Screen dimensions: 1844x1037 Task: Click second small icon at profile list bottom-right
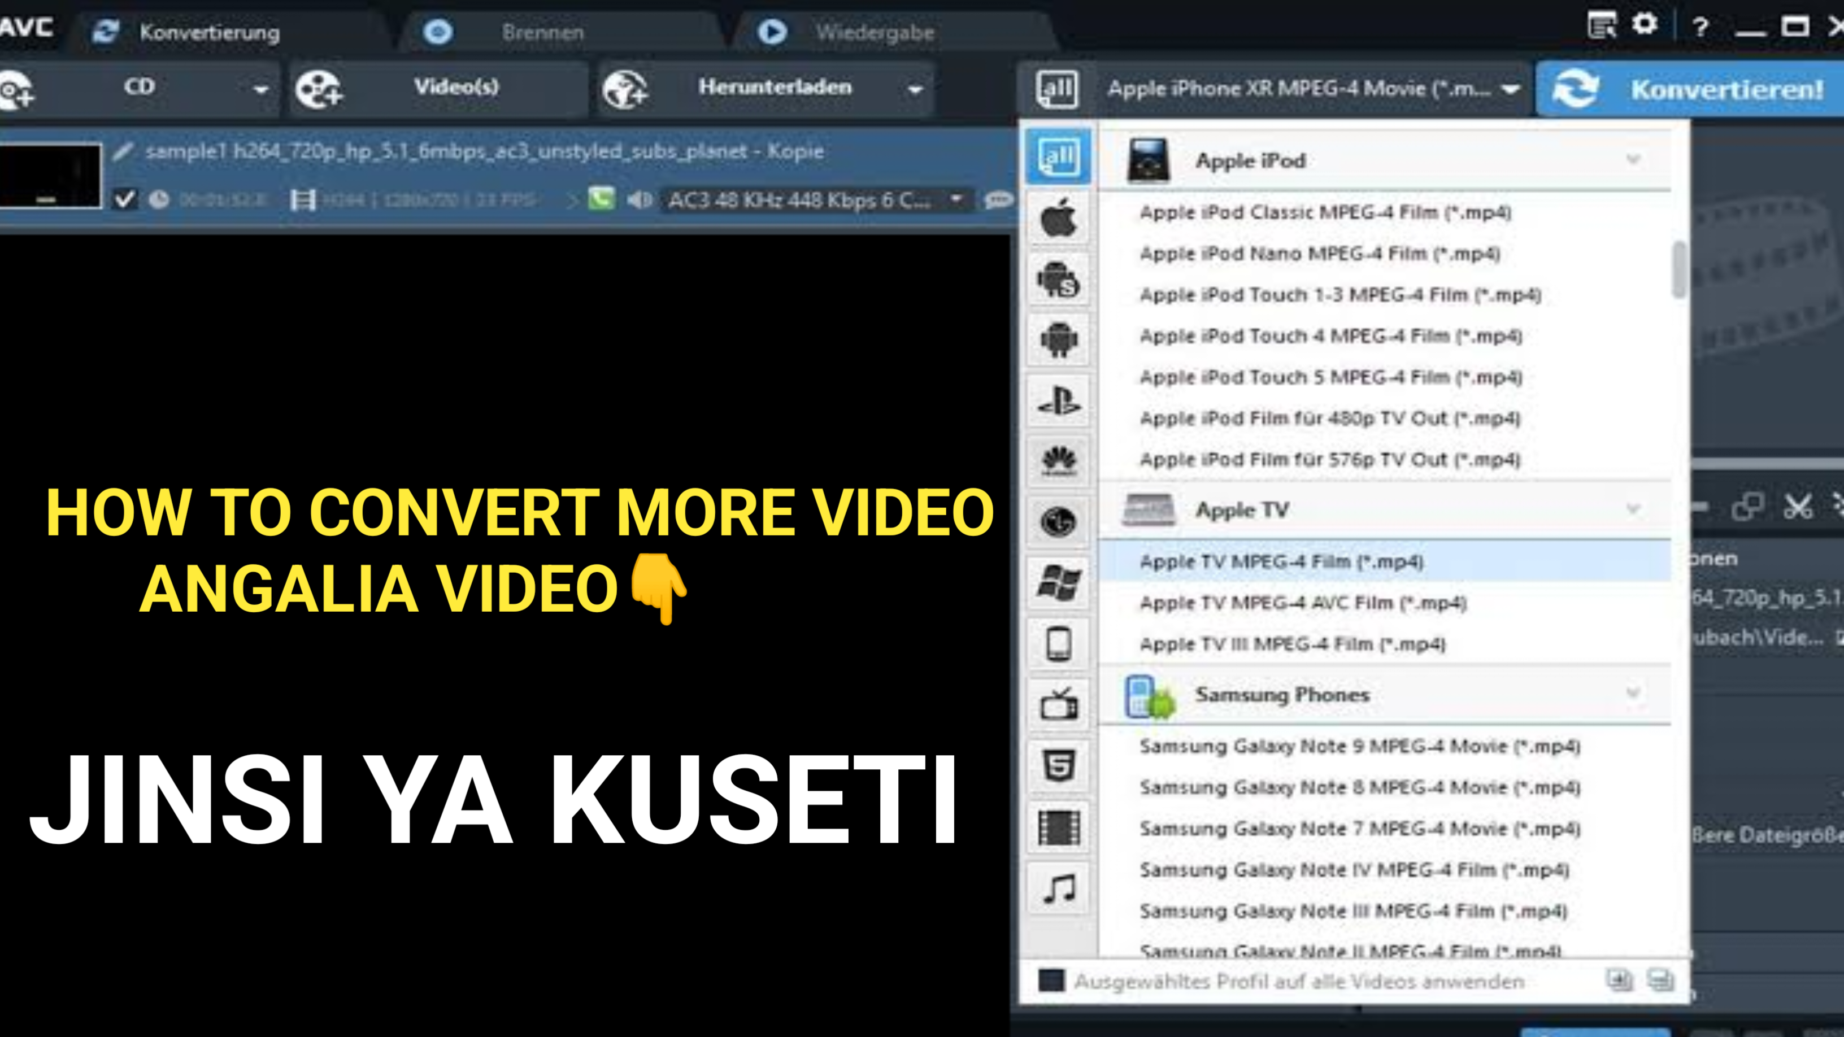[x=1660, y=980]
